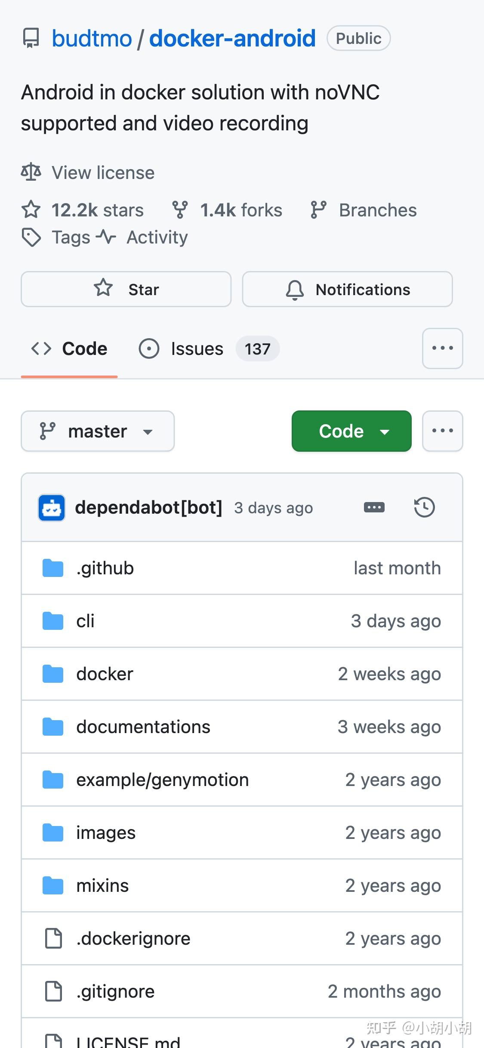Star the repository with the Star button
The image size is (484, 1048).
(x=126, y=289)
